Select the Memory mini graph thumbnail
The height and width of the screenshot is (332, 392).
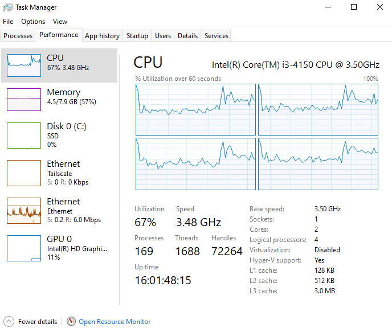(x=24, y=100)
